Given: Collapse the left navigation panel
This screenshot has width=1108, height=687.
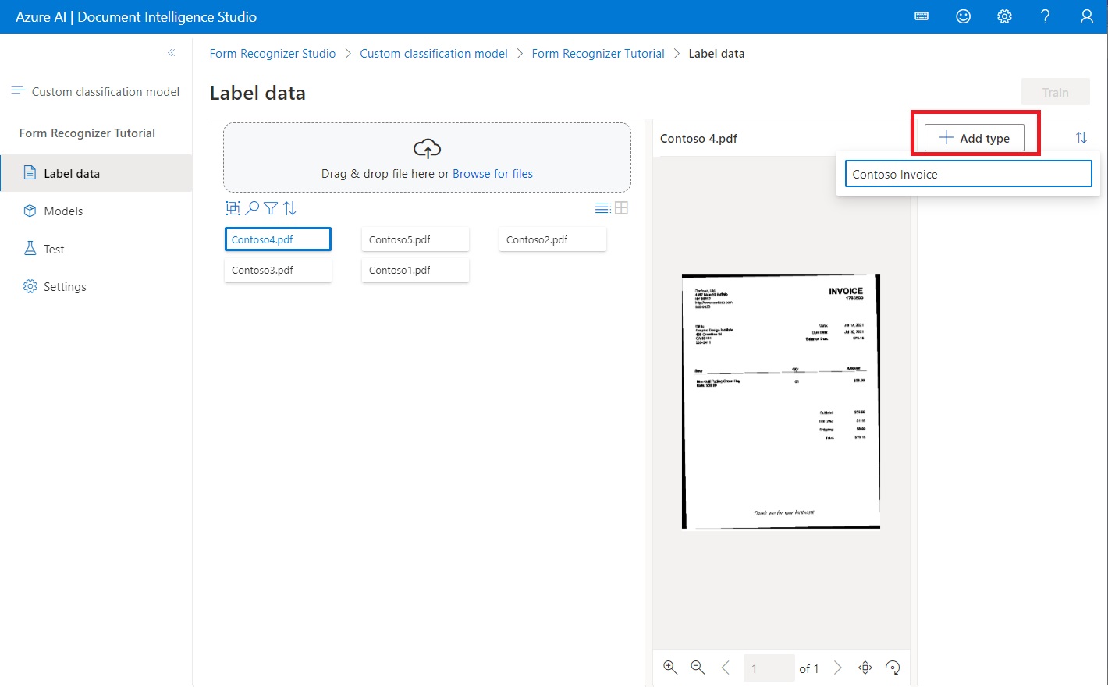Looking at the screenshot, I should pyautogui.click(x=171, y=53).
